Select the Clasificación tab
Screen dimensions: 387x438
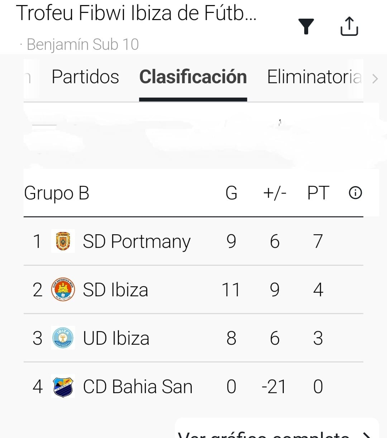click(193, 77)
